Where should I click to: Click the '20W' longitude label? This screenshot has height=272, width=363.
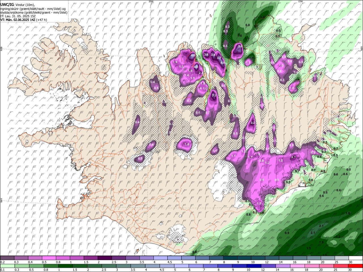coord(151,1)
